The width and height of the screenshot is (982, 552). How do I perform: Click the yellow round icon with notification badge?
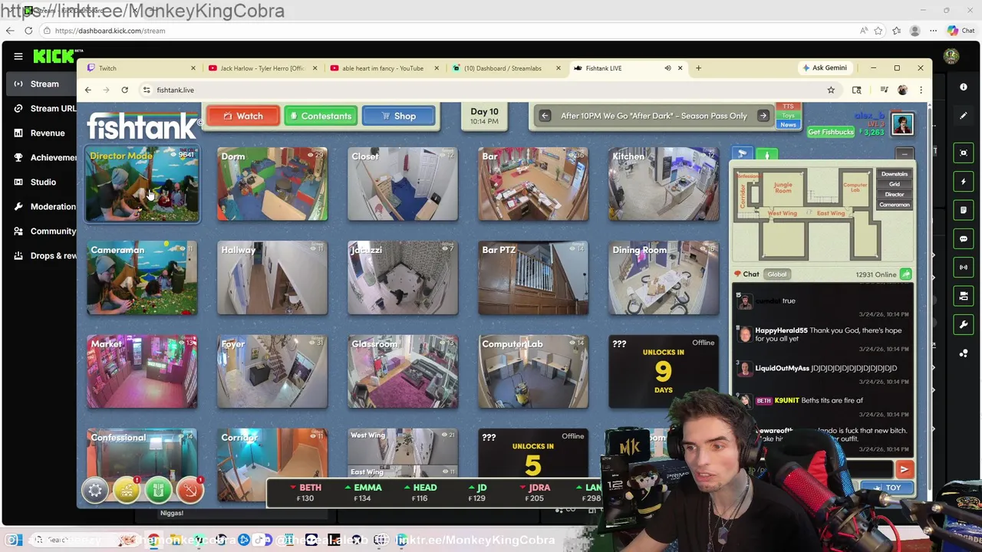[x=127, y=490]
